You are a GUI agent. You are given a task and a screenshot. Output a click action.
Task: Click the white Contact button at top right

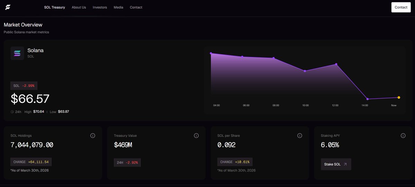tap(401, 7)
